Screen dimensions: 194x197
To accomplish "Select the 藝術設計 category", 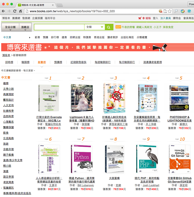I will tap(8, 100).
